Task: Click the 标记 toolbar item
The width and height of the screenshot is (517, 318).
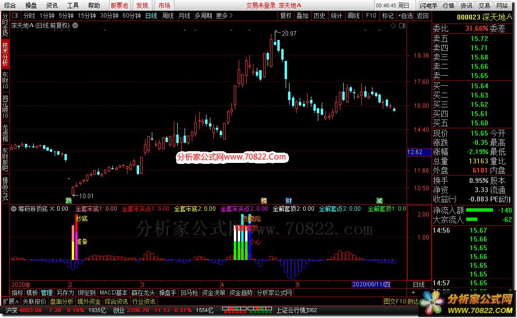Action: point(388,16)
